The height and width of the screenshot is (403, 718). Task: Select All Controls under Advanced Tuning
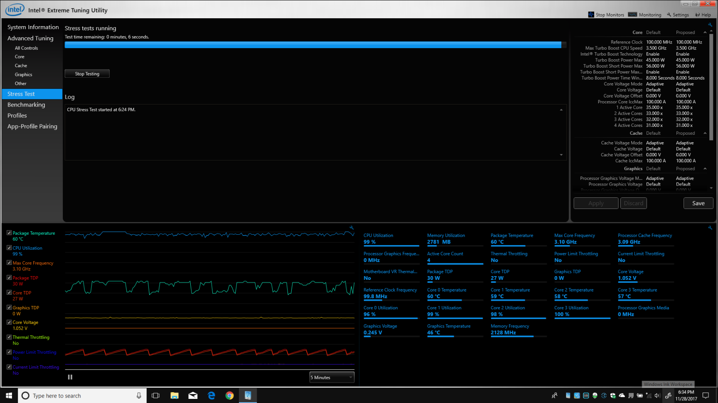pos(26,48)
